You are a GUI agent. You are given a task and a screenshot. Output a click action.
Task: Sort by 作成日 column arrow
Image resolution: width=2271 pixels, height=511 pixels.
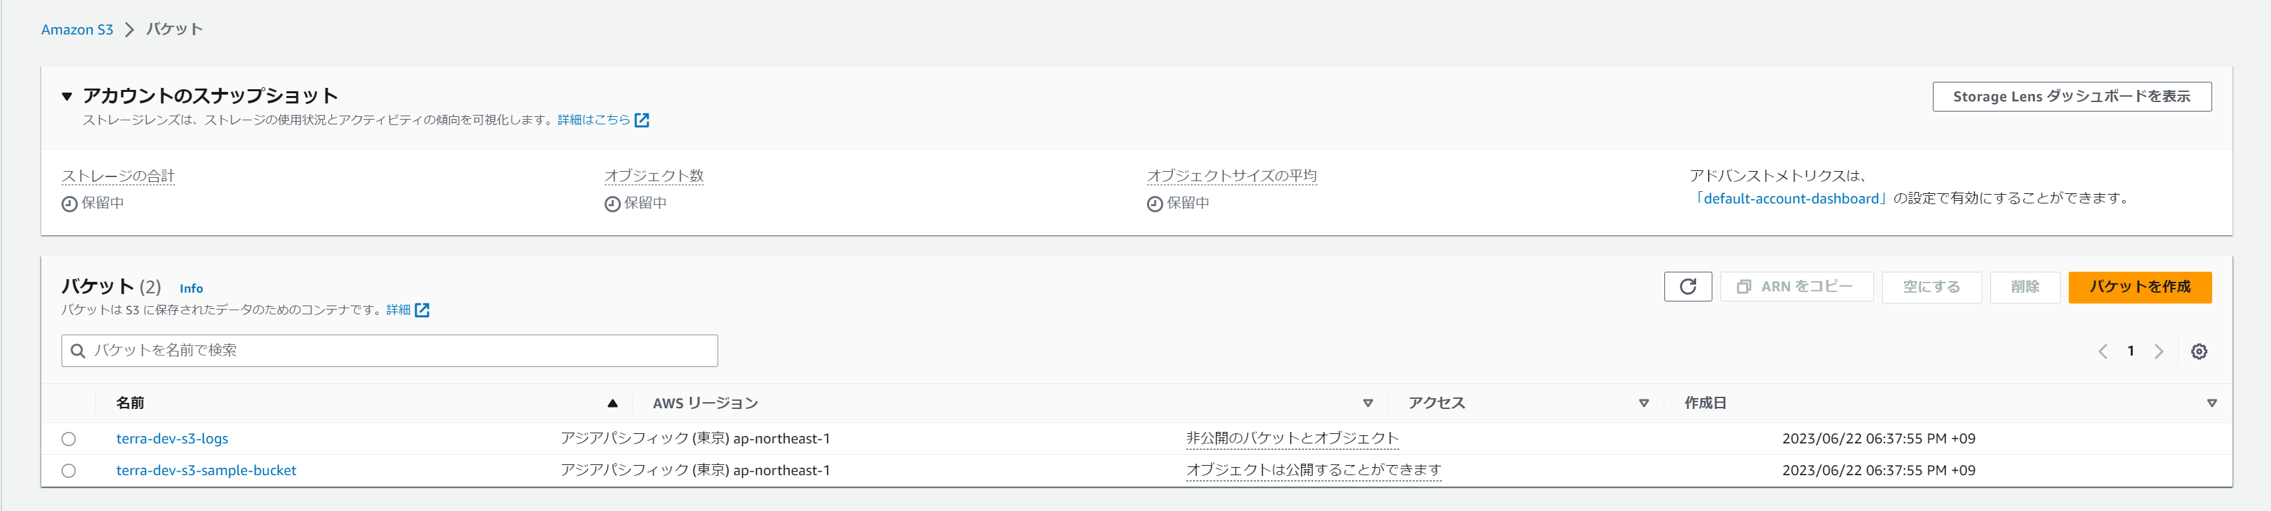tap(2211, 403)
